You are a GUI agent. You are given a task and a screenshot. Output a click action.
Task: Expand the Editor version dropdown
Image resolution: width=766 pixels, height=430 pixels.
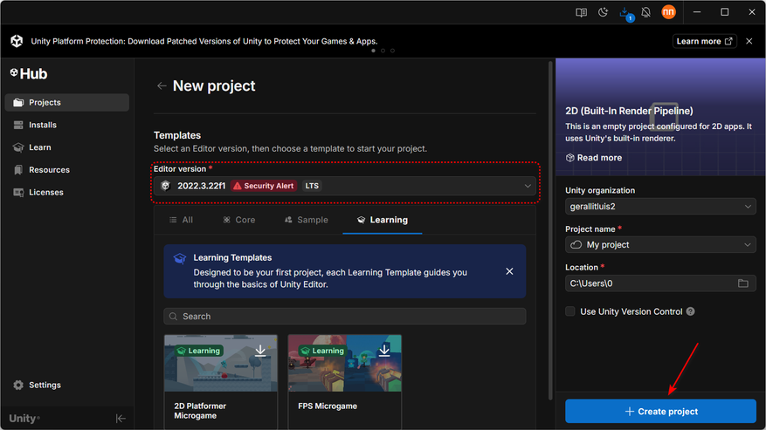pos(528,186)
